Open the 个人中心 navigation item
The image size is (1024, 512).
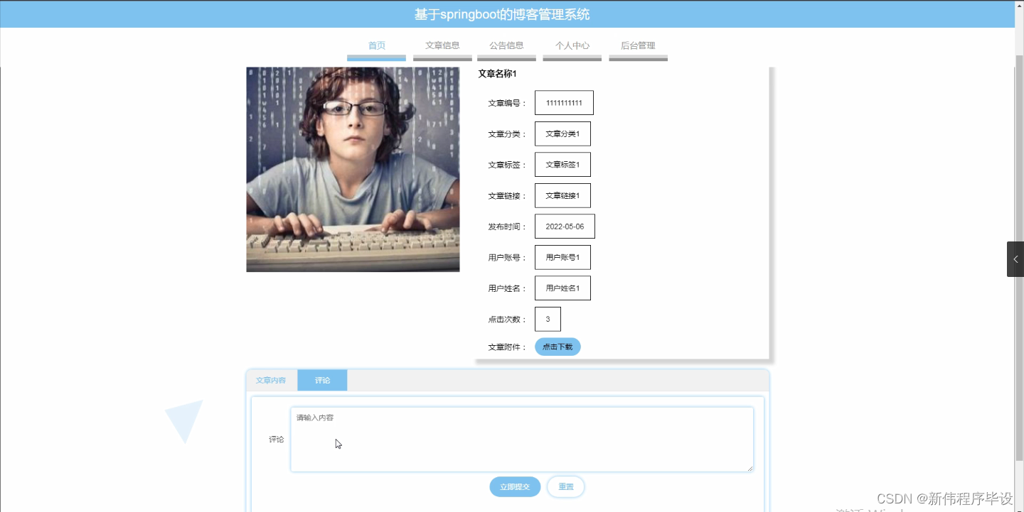572,45
